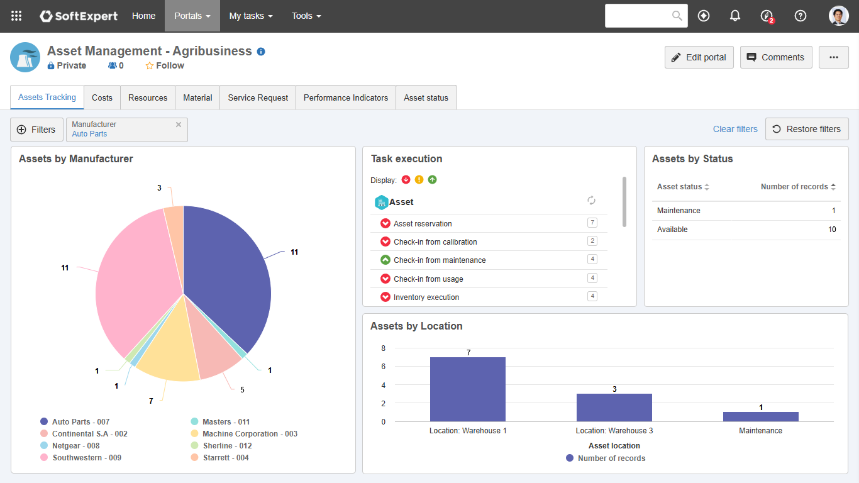The image size is (859, 483).
Task: Toggle the Auto Parts - 007 legend entry
Action: click(x=75, y=422)
